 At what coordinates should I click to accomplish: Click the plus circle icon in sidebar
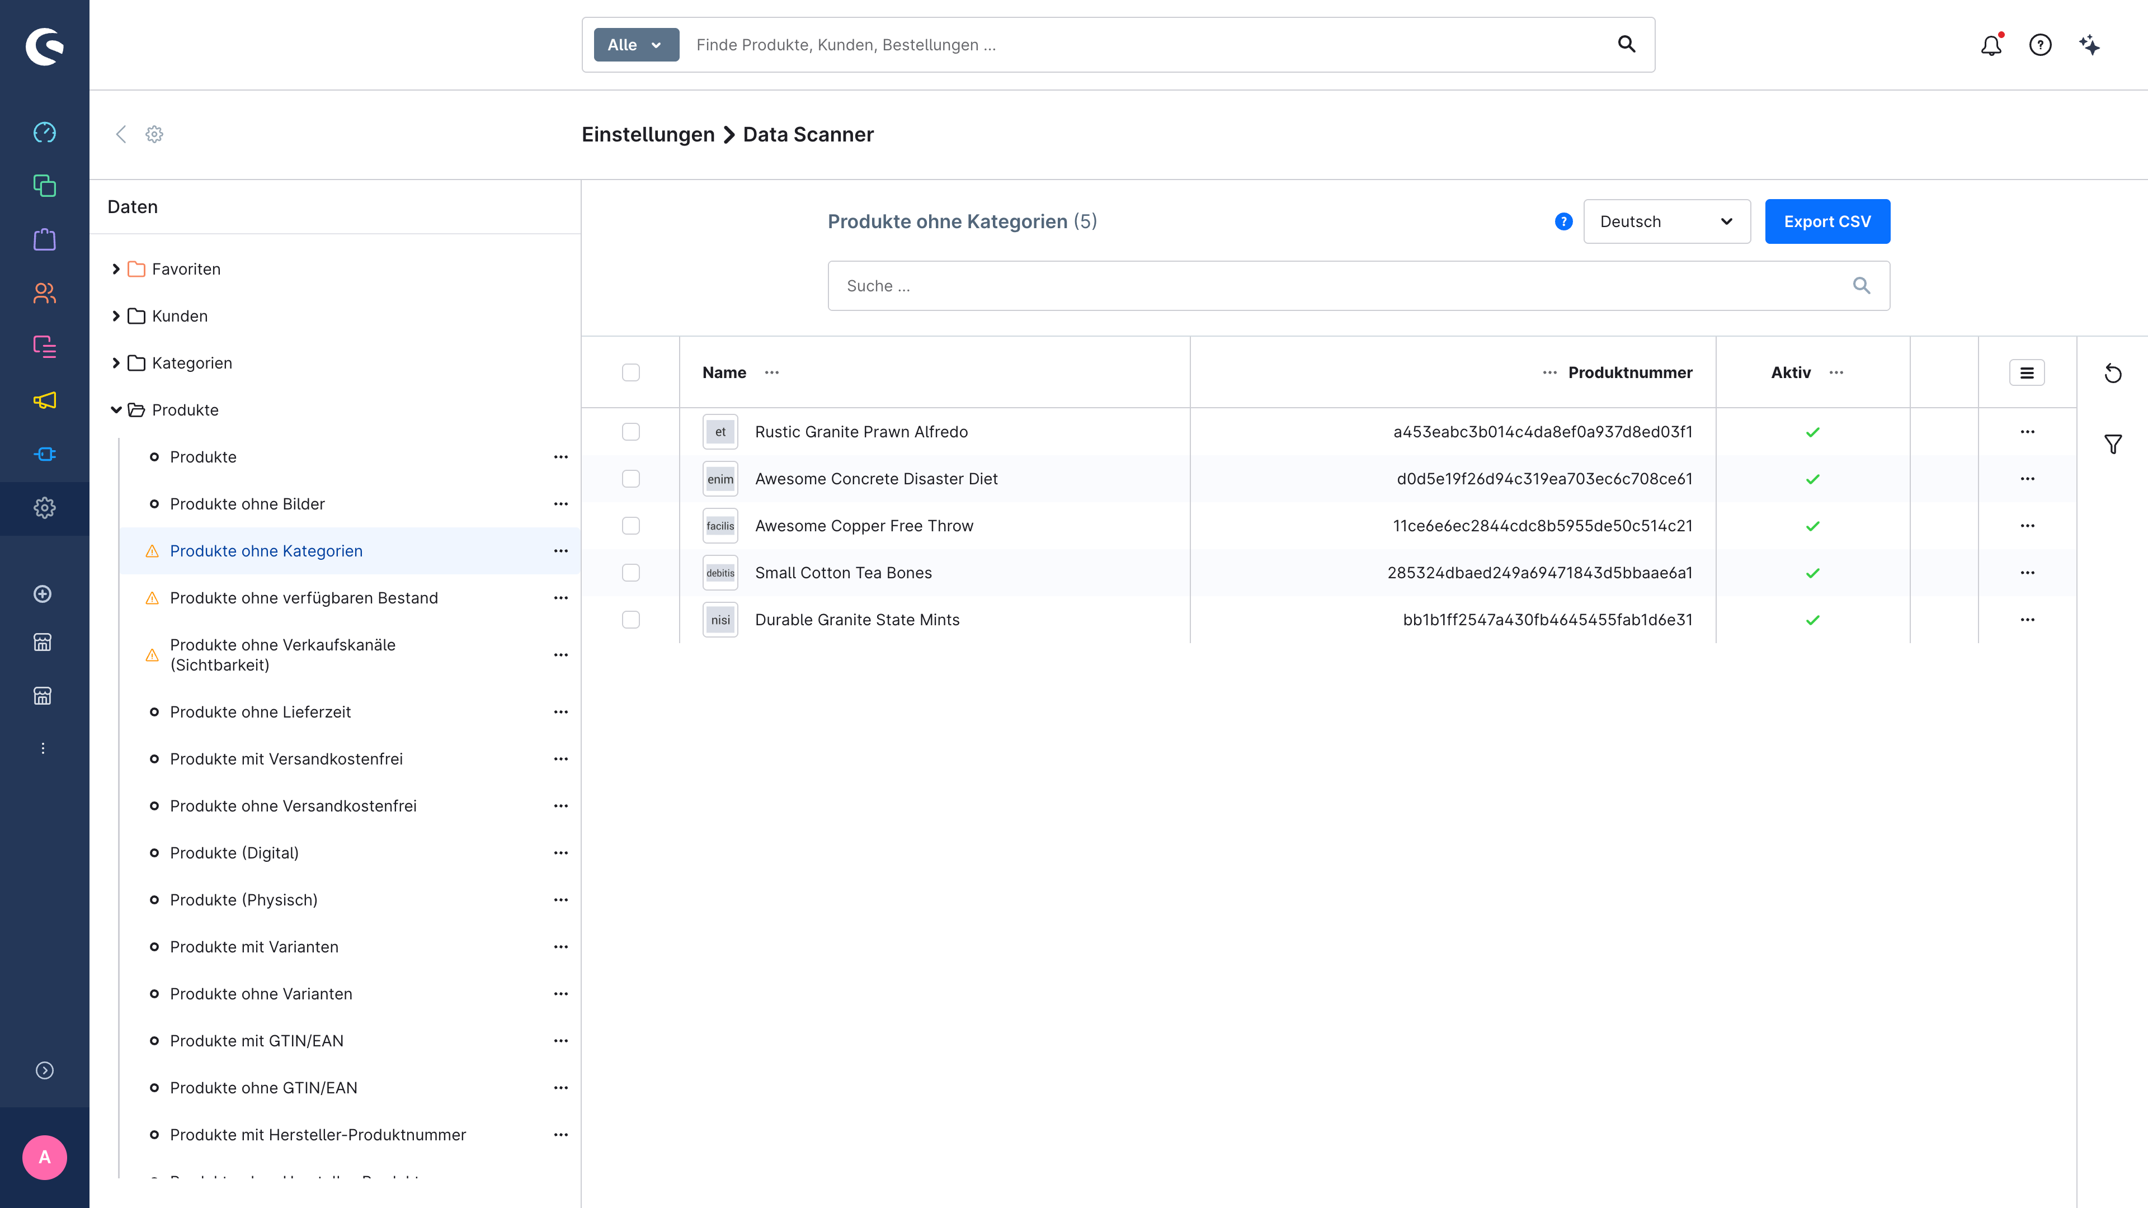[43, 593]
